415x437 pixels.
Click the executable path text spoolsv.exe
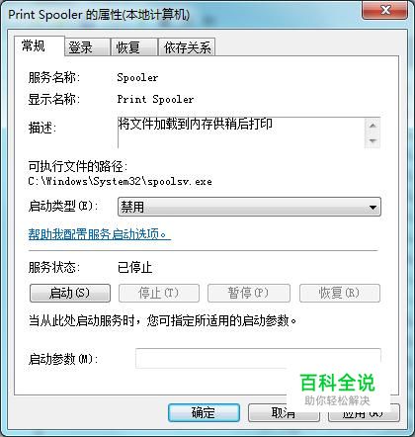(180, 182)
